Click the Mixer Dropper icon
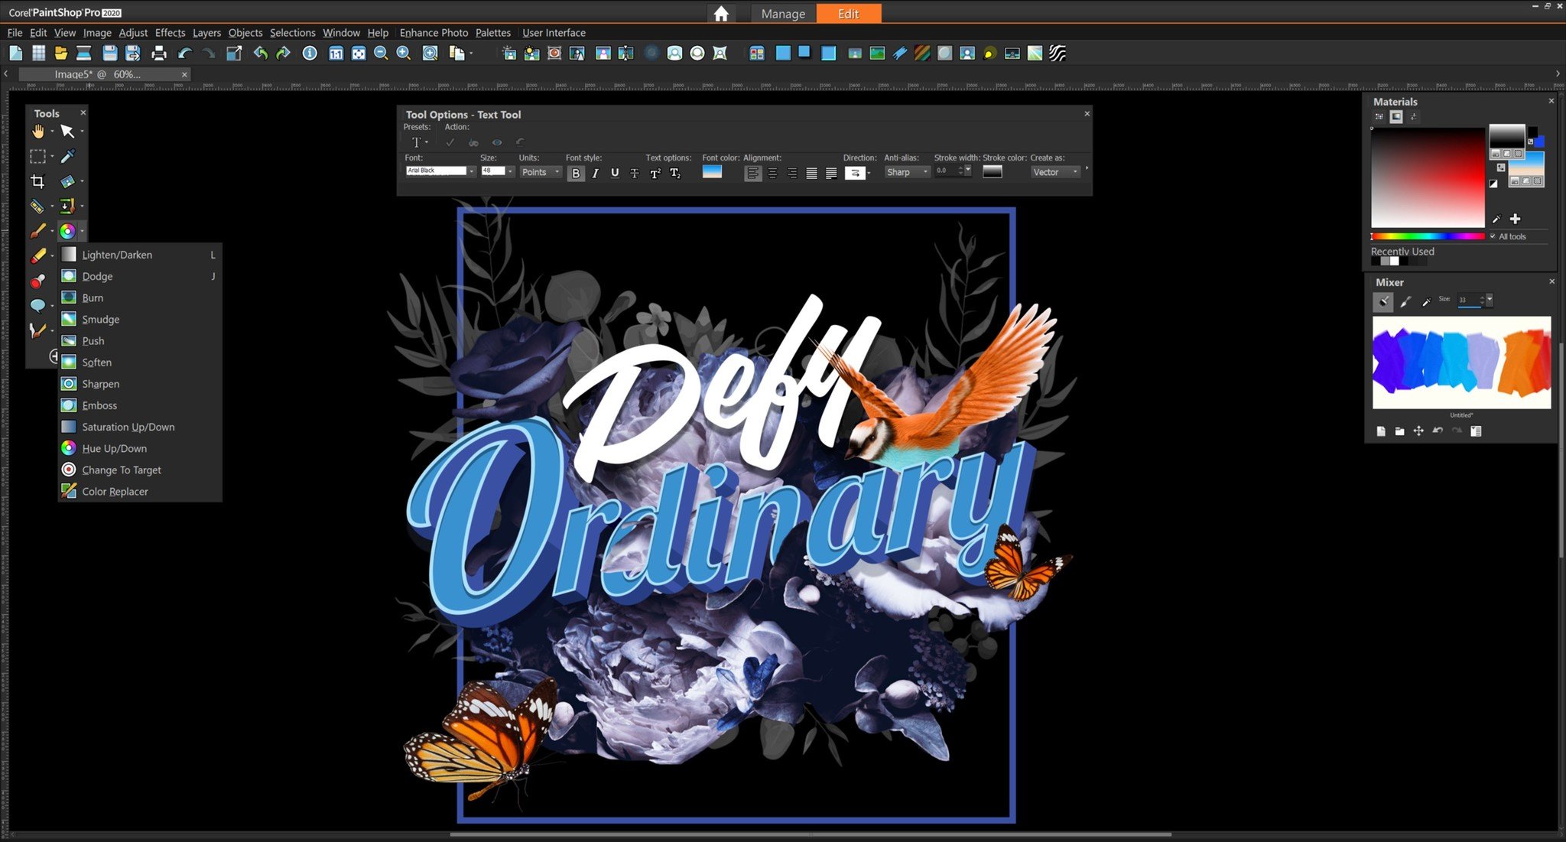This screenshot has width=1566, height=842. (x=1426, y=301)
